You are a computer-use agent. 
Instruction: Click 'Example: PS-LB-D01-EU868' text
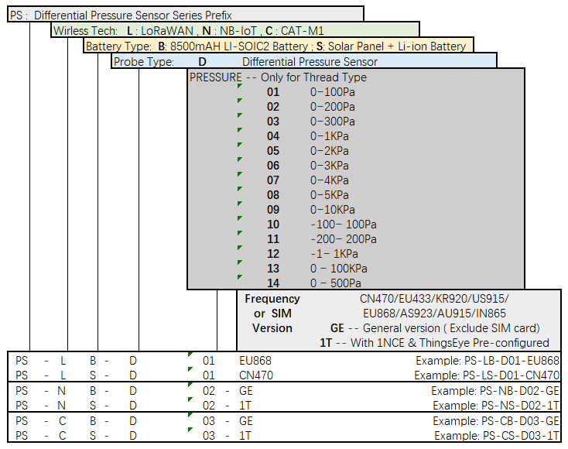(488, 361)
